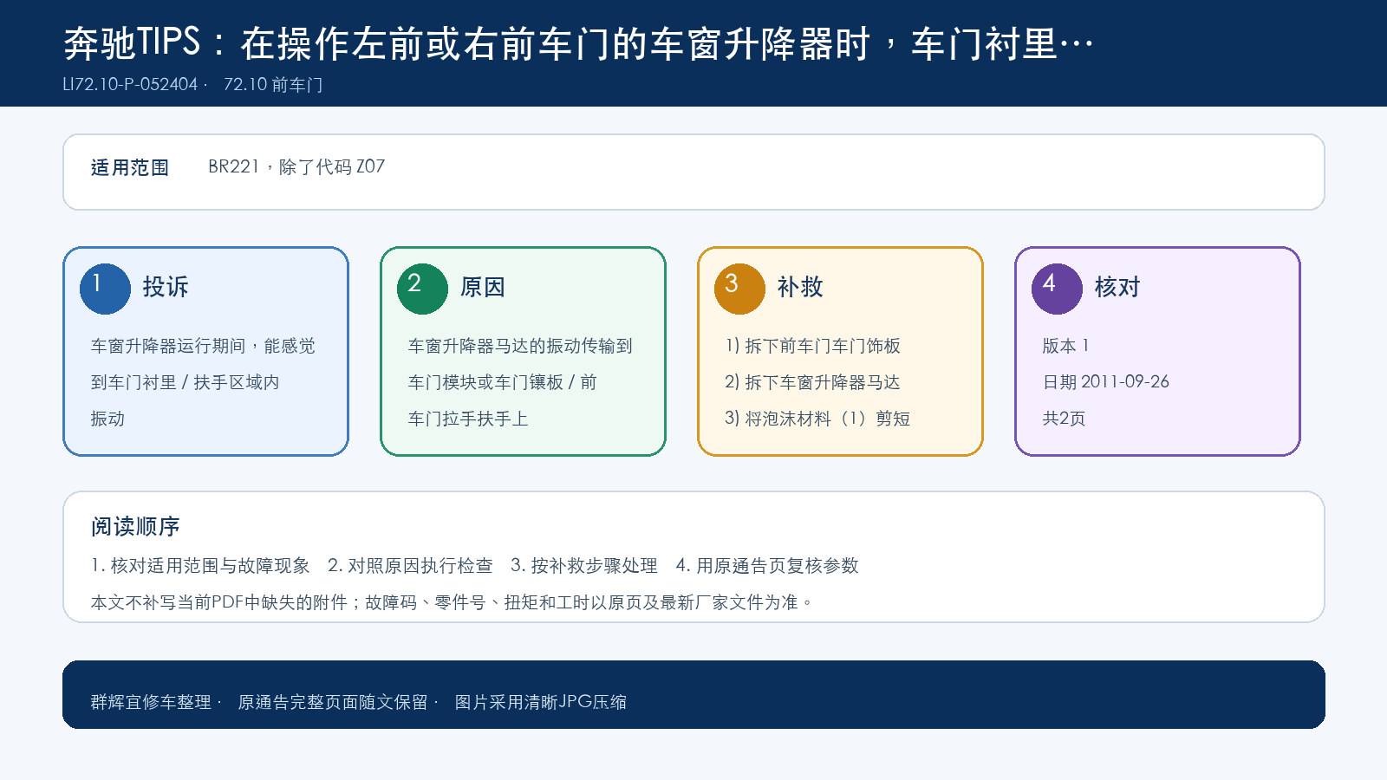Click the line 车窗升降器运行期间，能感觉

click(x=203, y=346)
